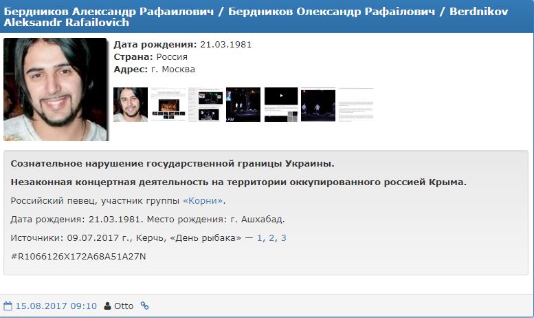
Task: Click the Адрес: г. Москва line
Action: pos(154,70)
